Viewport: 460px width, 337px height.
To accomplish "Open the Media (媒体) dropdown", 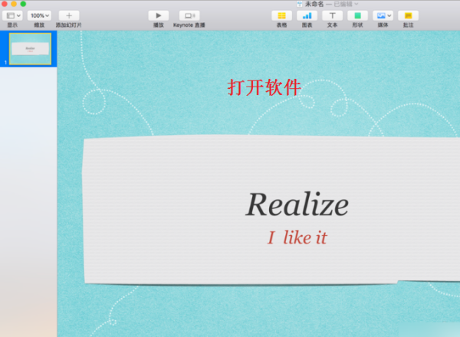I will click(x=383, y=15).
